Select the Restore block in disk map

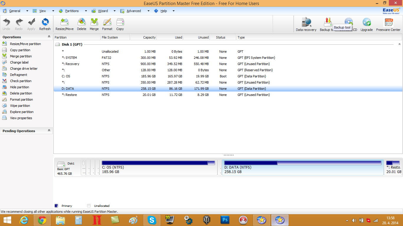click(x=393, y=167)
